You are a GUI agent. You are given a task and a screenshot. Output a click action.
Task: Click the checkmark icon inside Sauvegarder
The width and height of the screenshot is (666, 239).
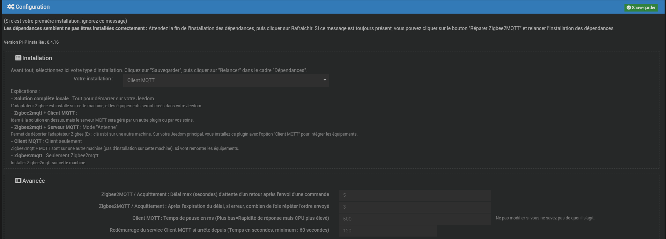coord(629,8)
